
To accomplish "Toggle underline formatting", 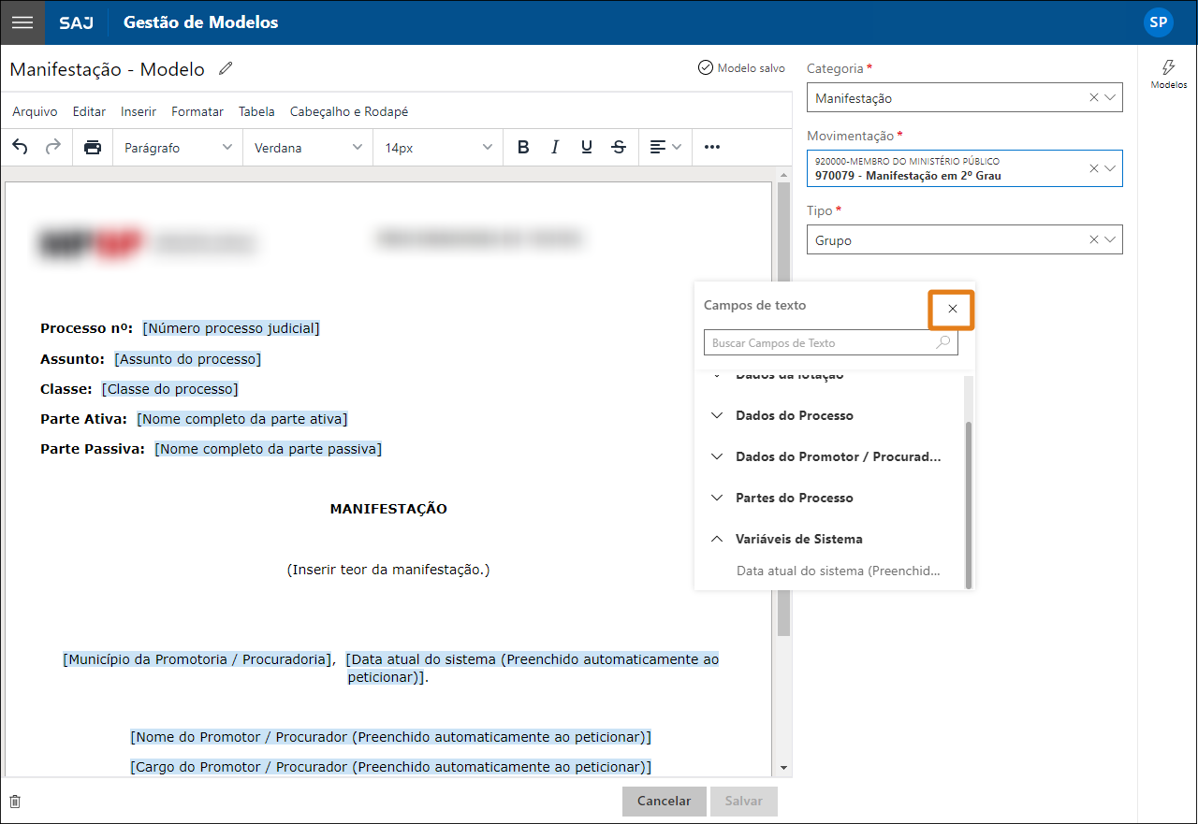I will pyautogui.click(x=587, y=147).
